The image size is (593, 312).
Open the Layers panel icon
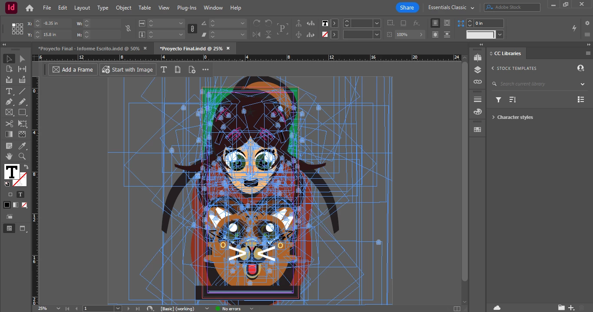[x=477, y=70]
